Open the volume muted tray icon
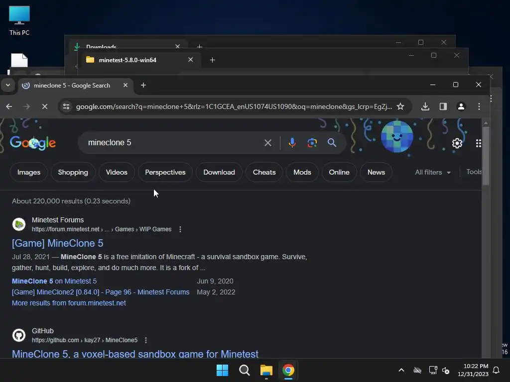 coord(446,370)
